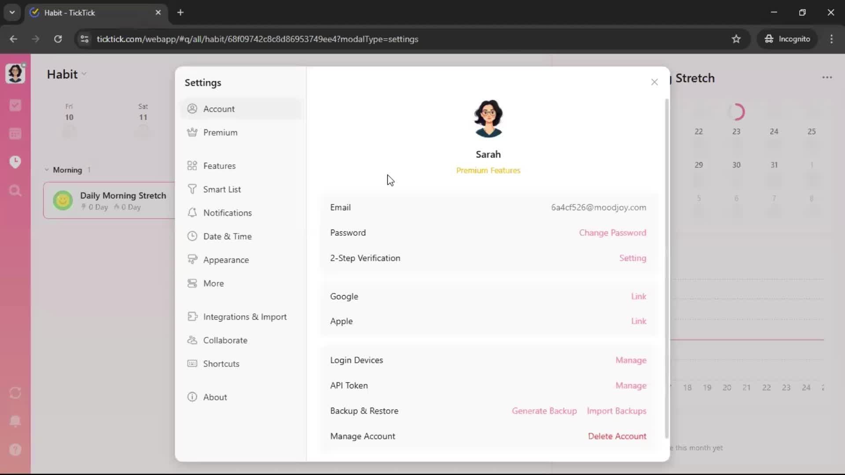This screenshot has width=845, height=475.
Task: Click Sarah's profile avatar in settings
Action: coord(488,118)
